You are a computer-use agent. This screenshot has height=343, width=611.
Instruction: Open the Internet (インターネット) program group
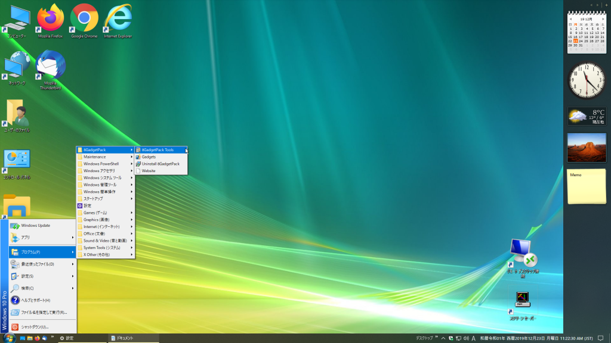(x=105, y=227)
